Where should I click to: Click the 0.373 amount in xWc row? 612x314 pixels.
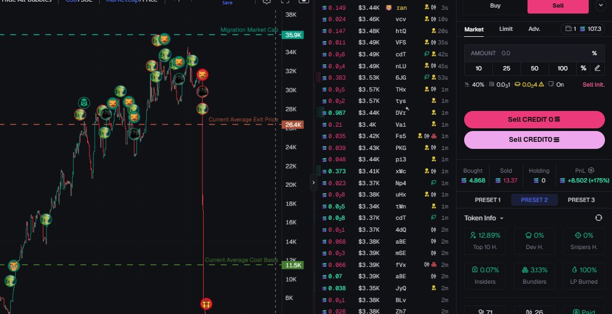point(337,171)
